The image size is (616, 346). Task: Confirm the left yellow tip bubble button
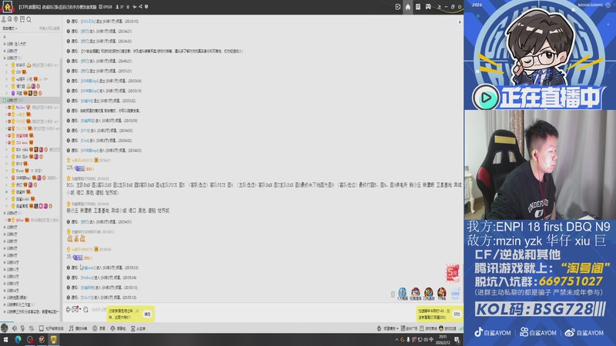[x=147, y=314]
